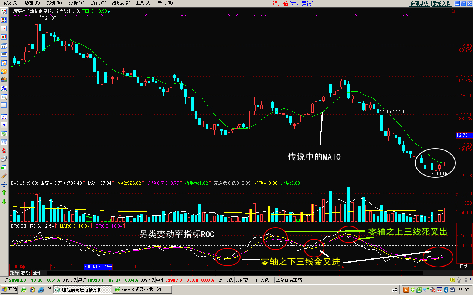This screenshot has width=473, height=295.
Task: Click the clock quote list sidebar icon
Action: coord(4,11)
